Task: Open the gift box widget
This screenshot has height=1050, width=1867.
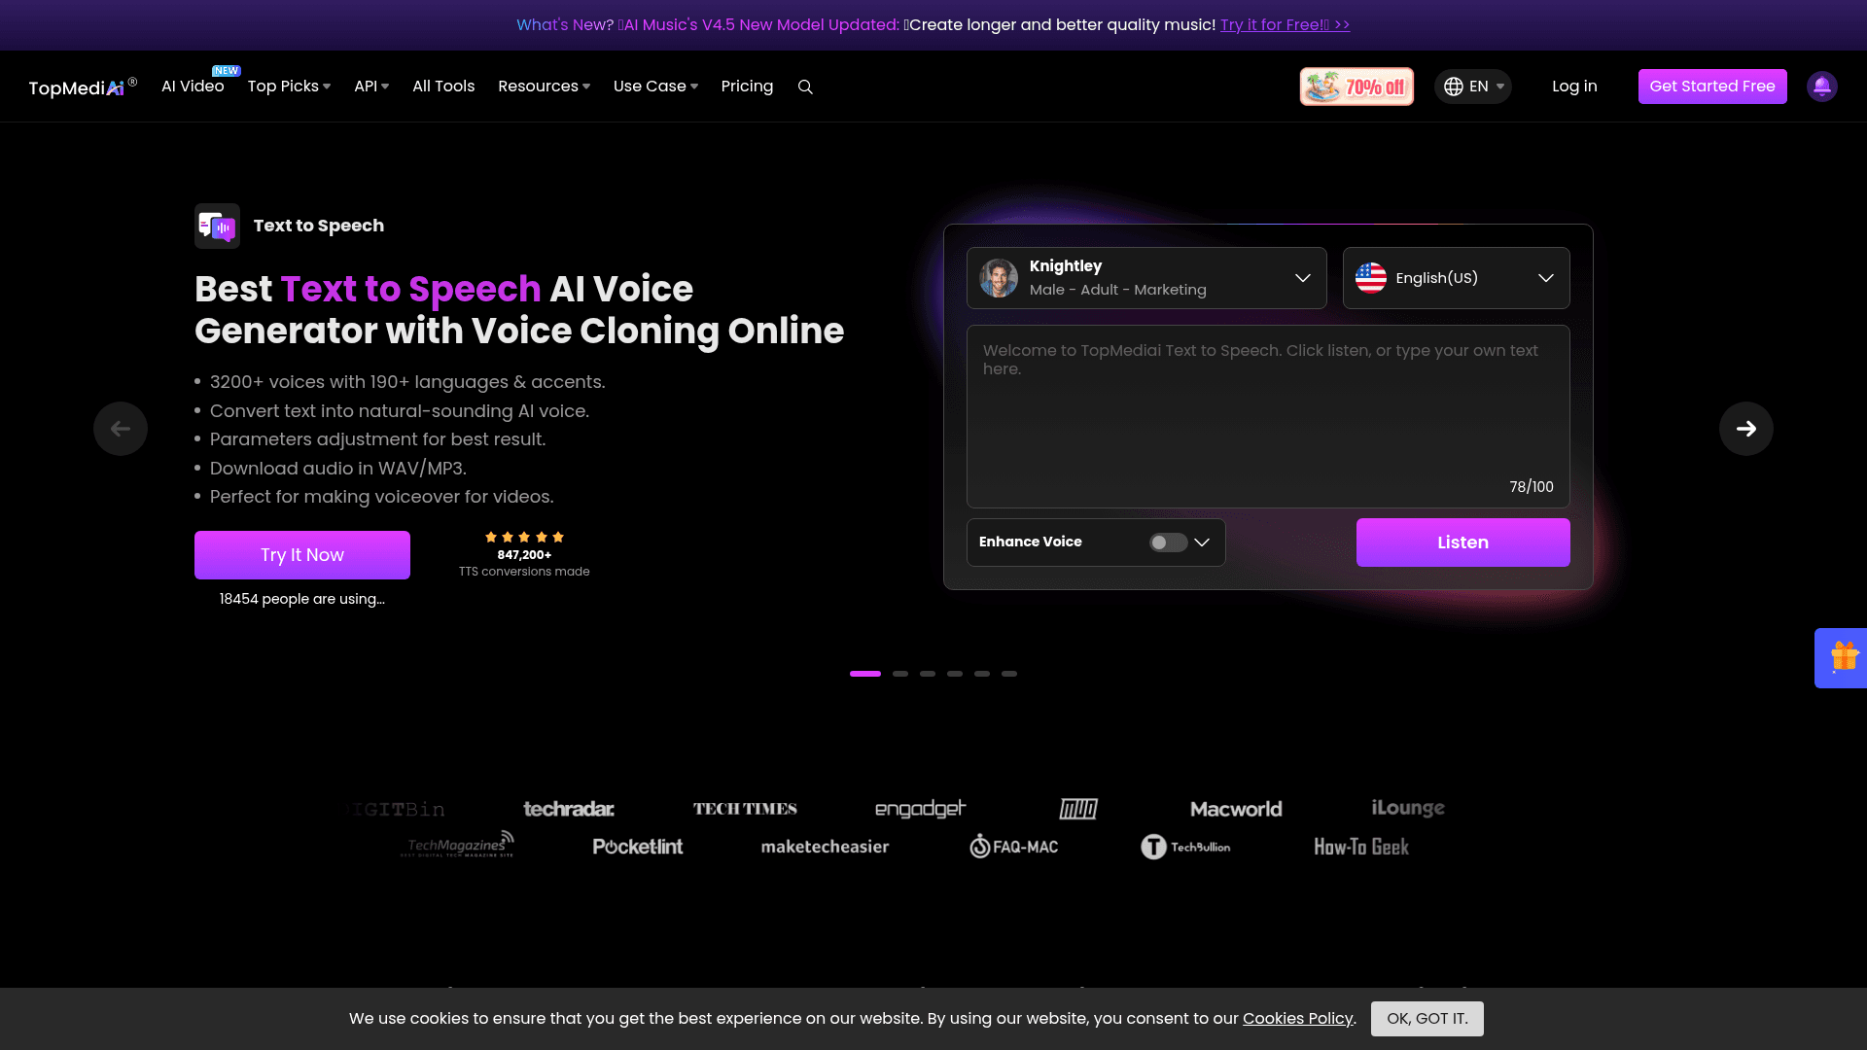Action: (x=1843, y=658)
